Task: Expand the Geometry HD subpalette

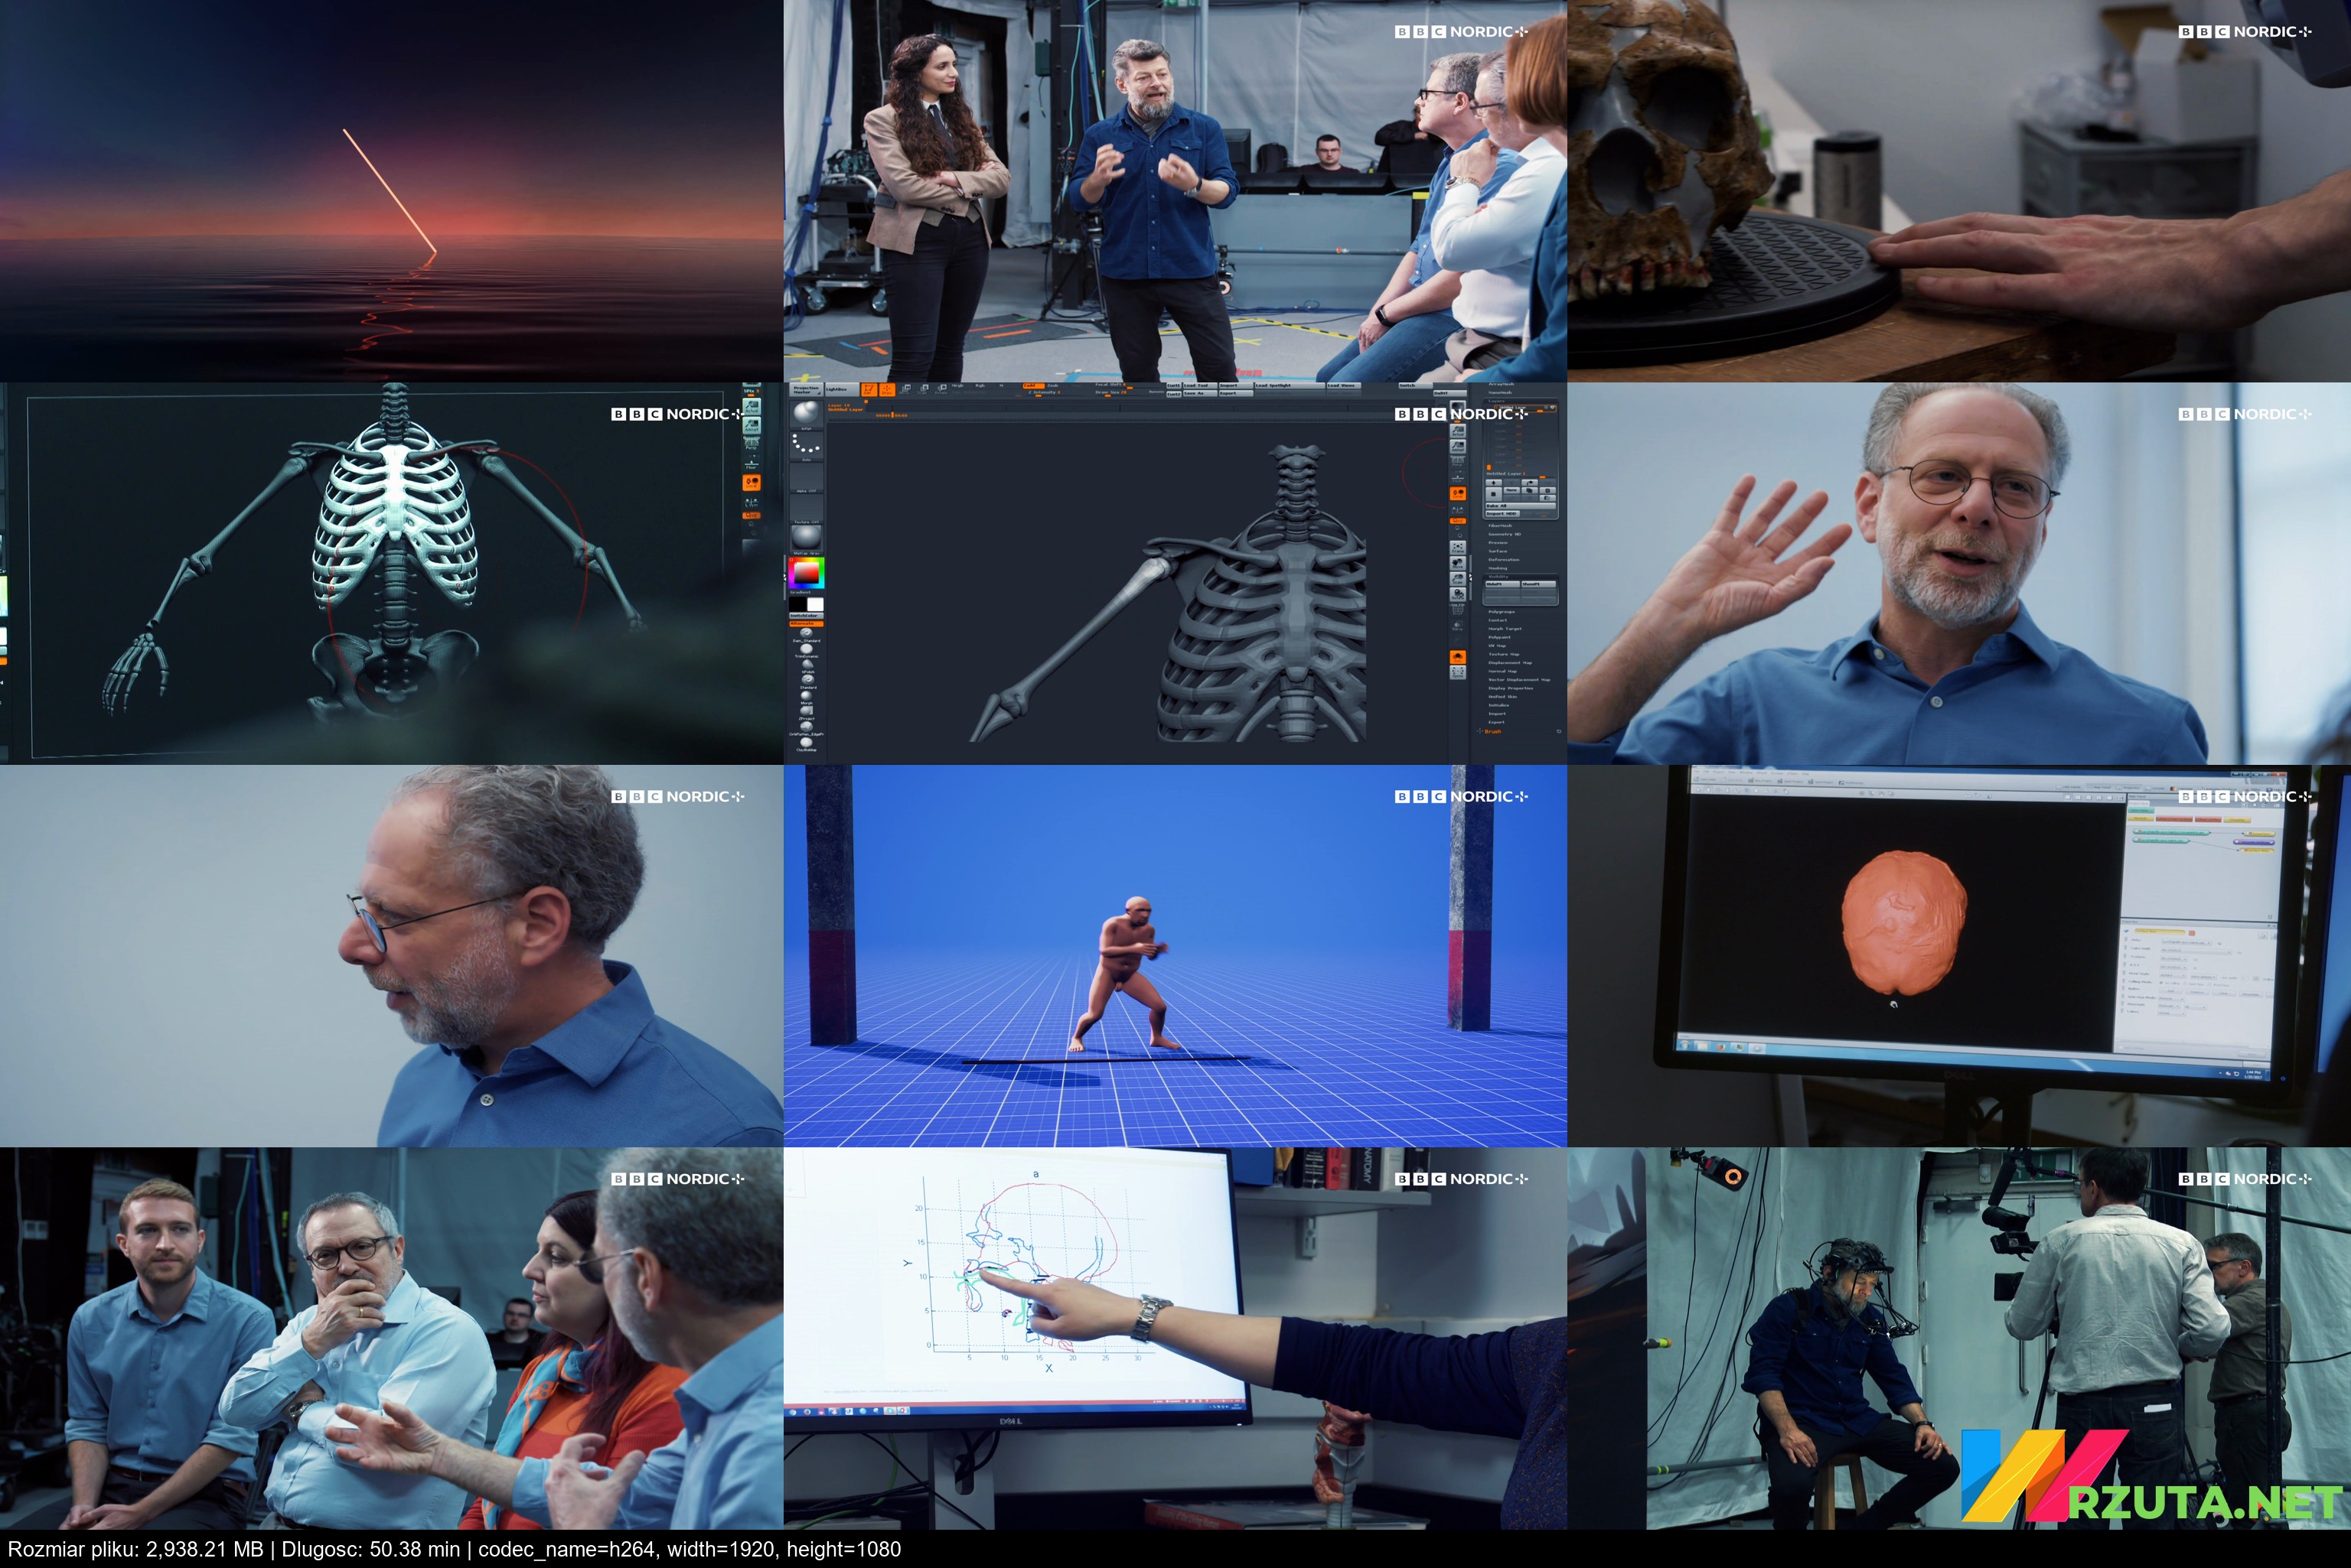Action: [1505, 535]
